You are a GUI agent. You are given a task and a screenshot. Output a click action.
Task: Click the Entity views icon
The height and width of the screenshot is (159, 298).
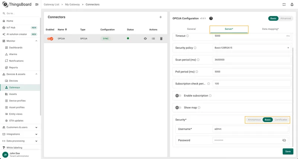[x=6, y=114]
